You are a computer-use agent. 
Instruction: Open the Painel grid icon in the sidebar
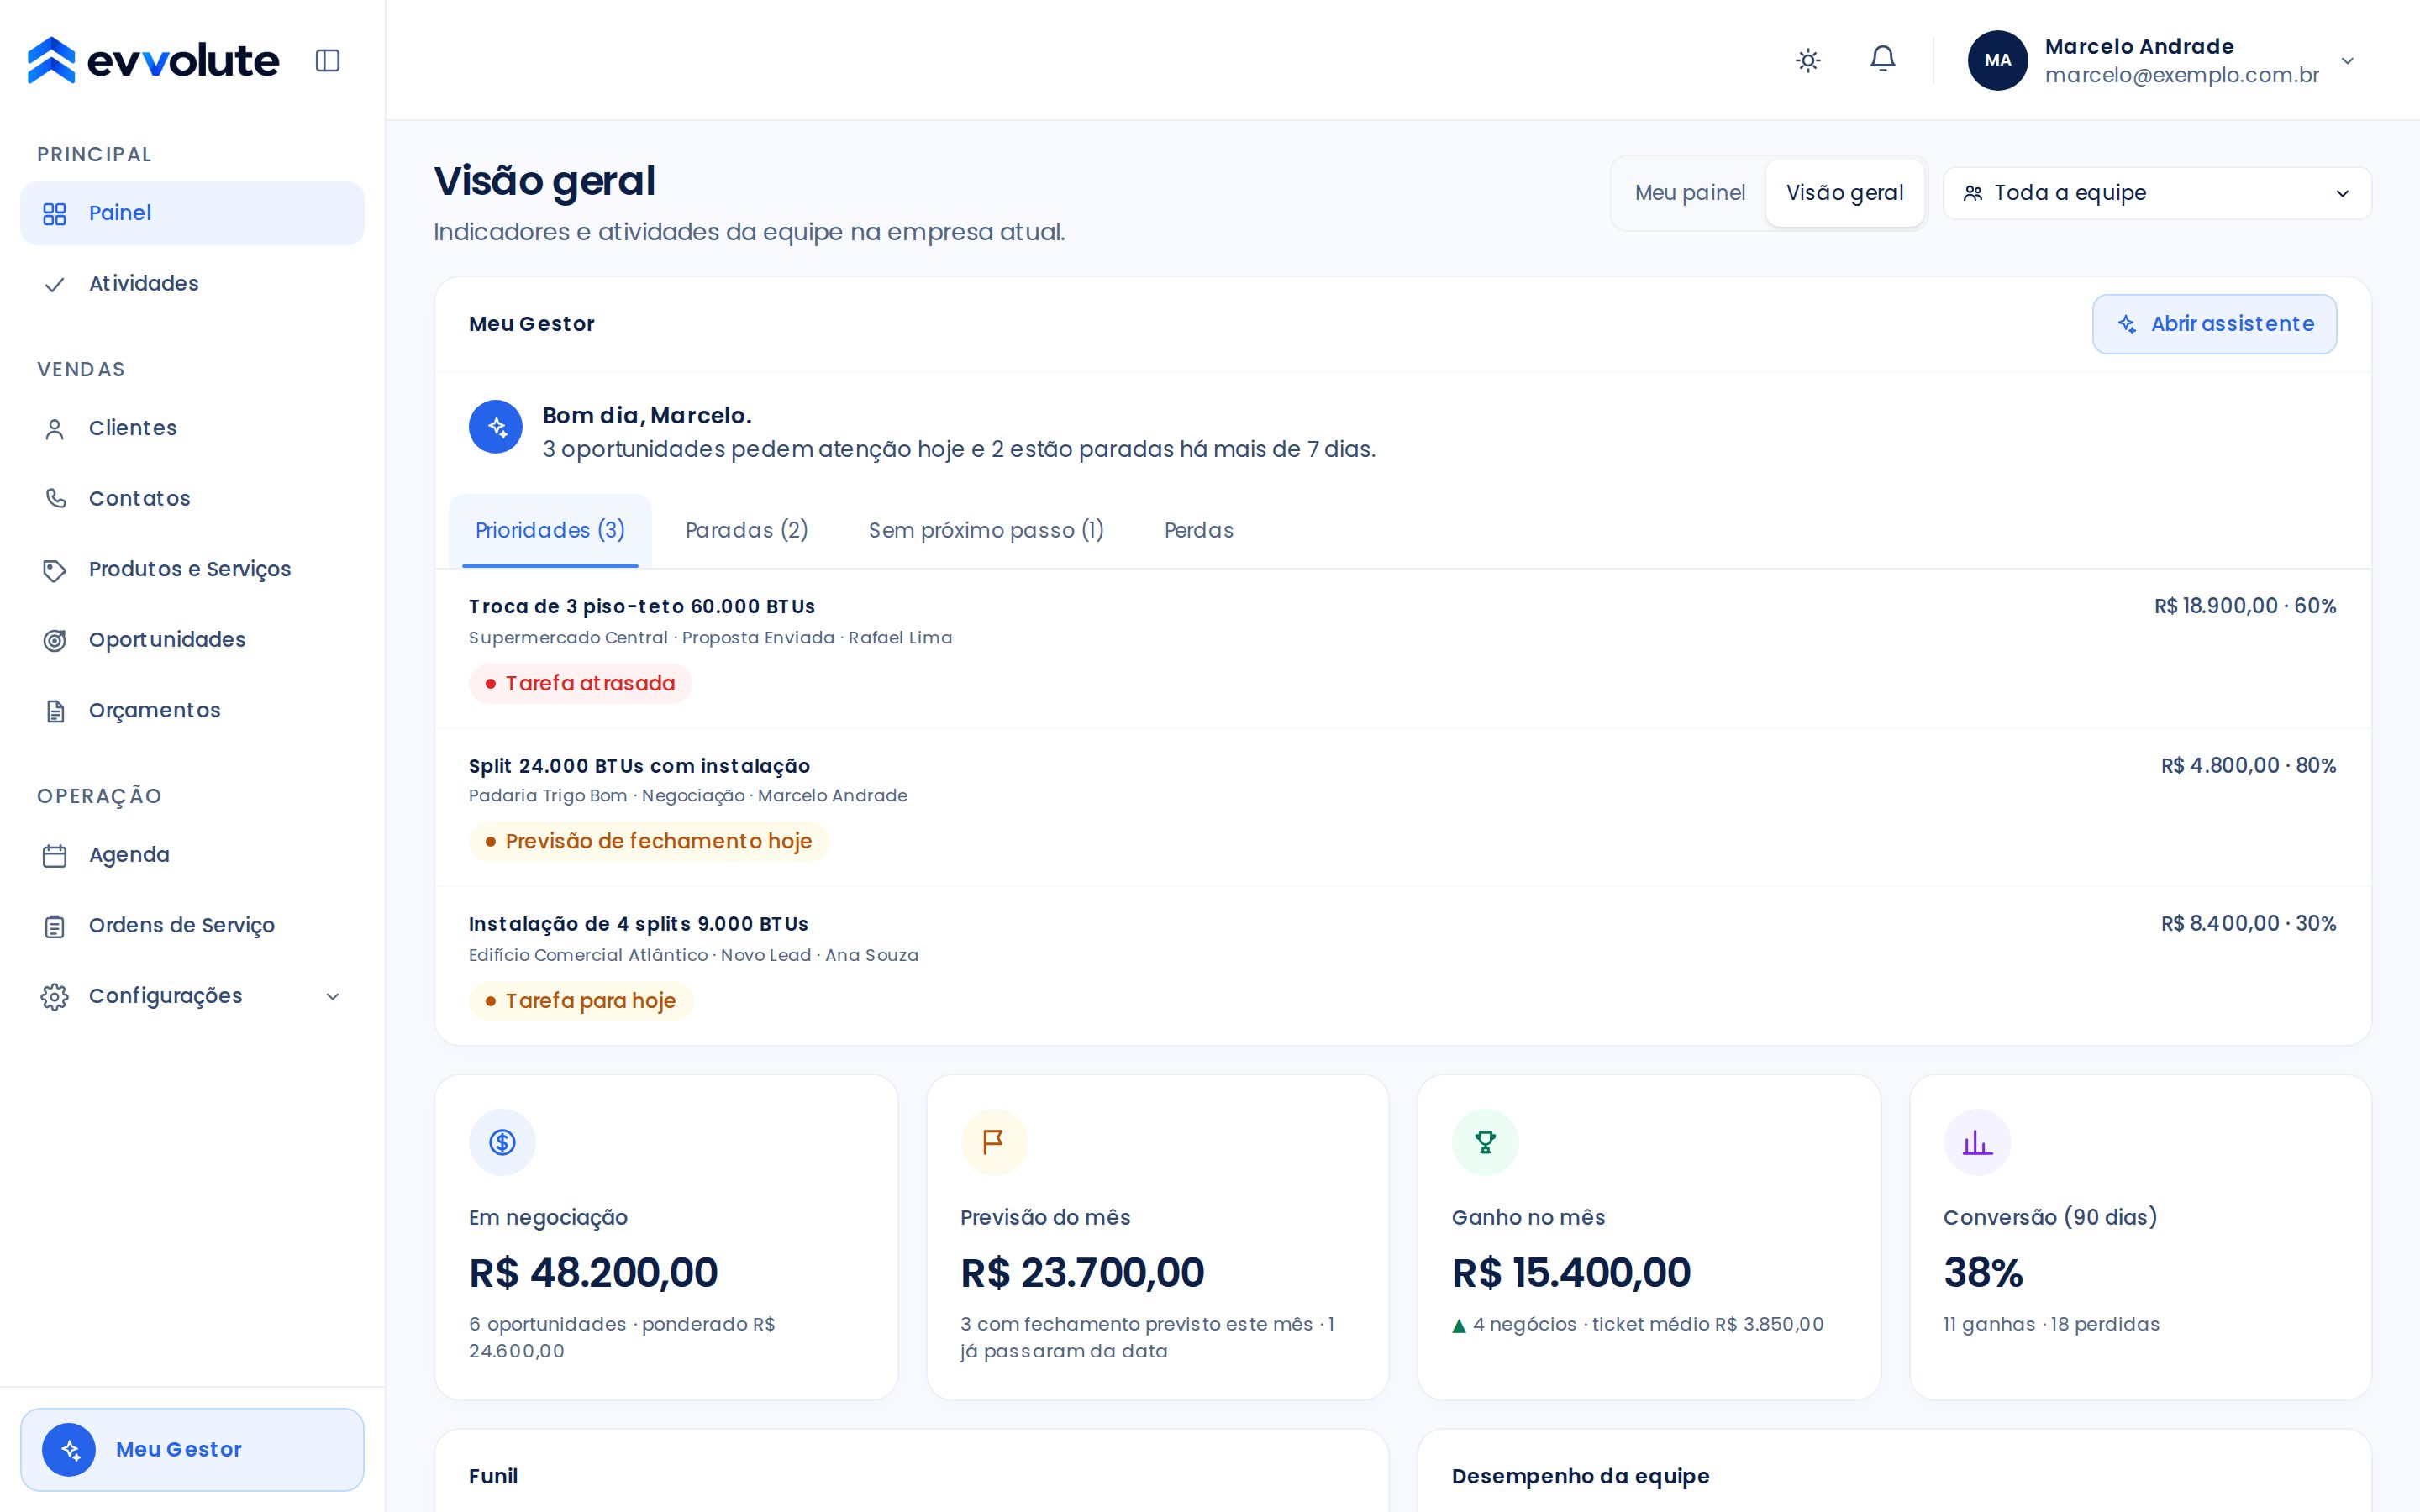(55, 213)
